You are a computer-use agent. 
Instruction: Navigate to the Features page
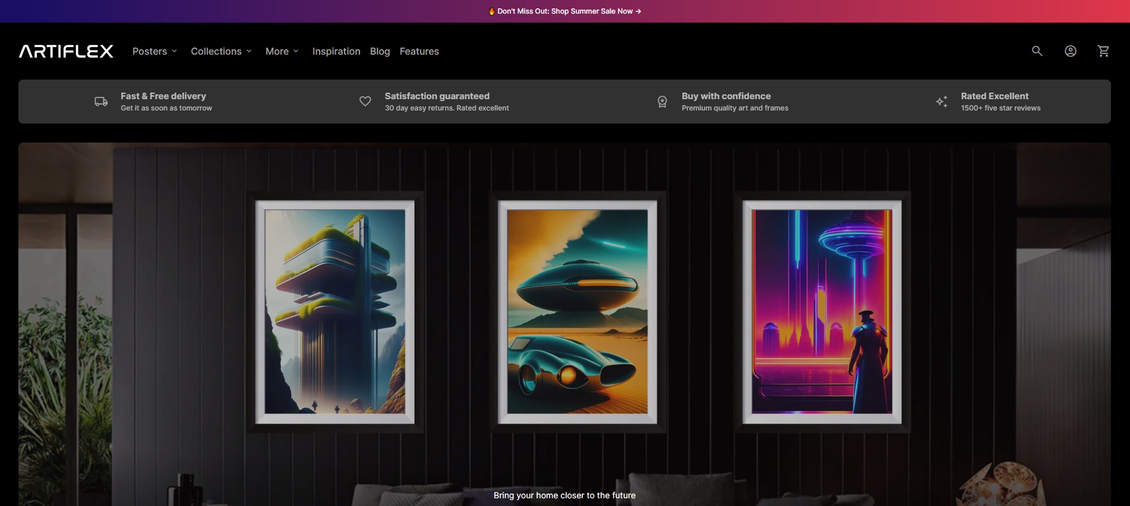click(x=419, y=51)
